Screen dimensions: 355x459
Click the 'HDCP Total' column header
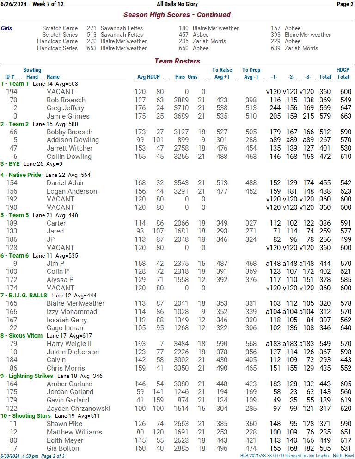click(x=343, y=73)
